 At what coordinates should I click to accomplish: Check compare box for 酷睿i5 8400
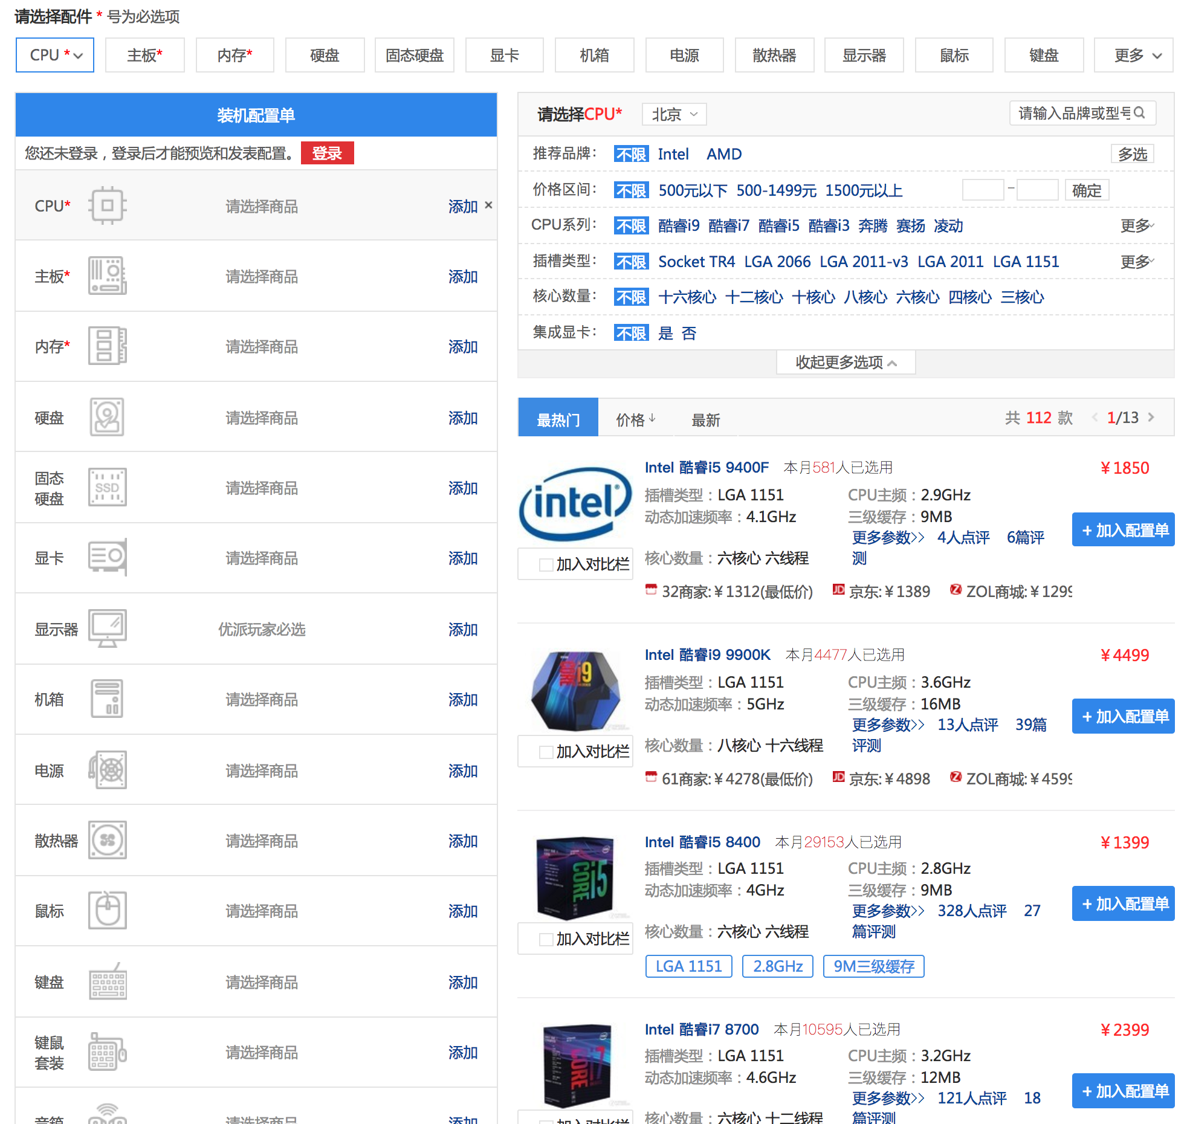(x=546, y=939)
